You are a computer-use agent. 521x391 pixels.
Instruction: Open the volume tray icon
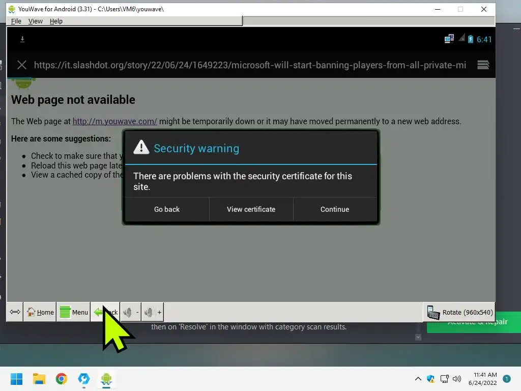[457, 379]
